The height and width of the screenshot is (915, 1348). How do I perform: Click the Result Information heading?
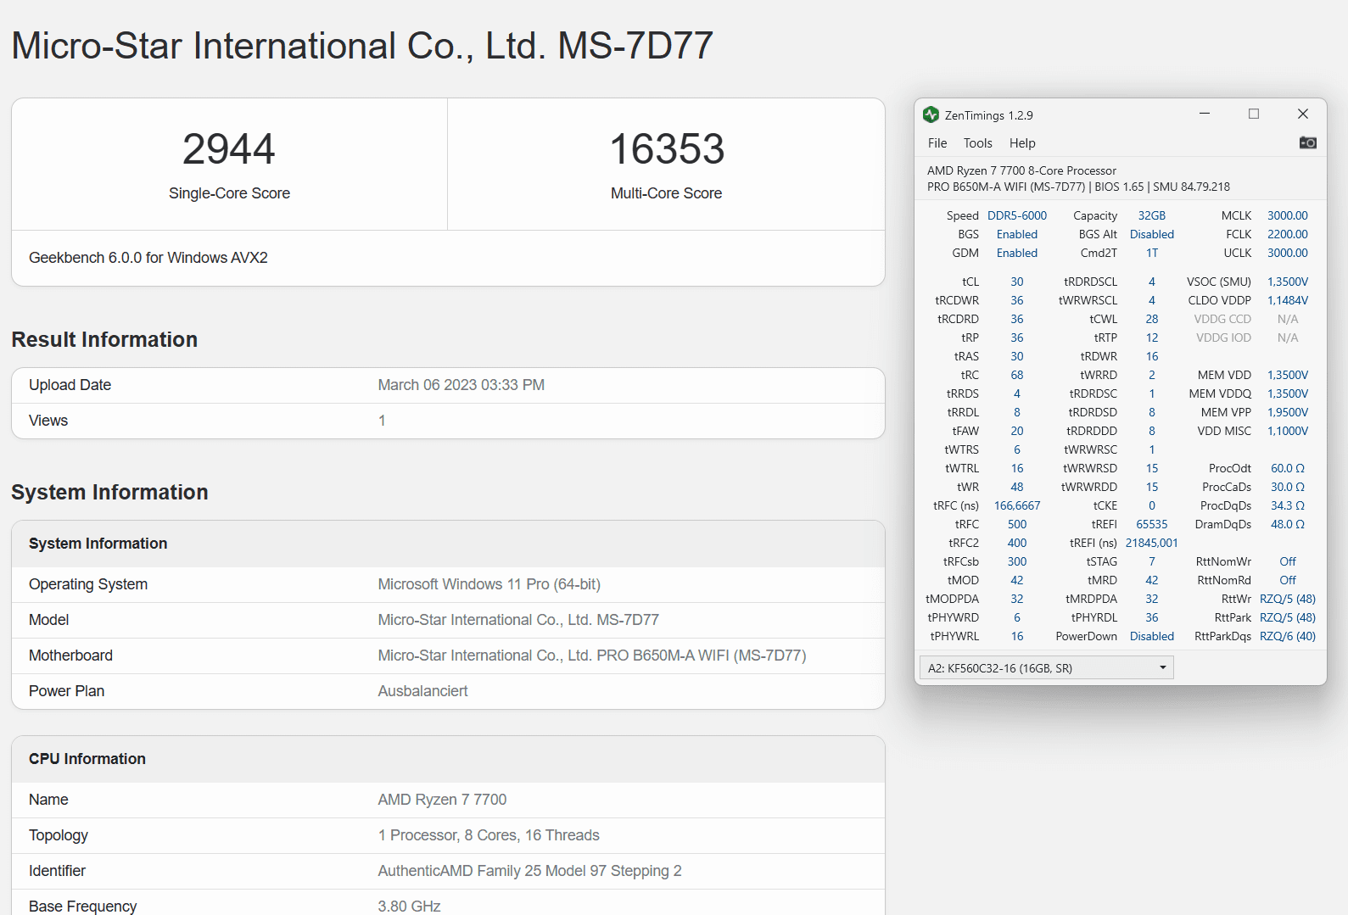[x=104, y=339]
